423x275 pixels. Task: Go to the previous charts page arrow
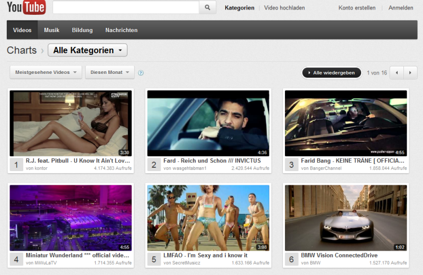(x=397, y=72)
